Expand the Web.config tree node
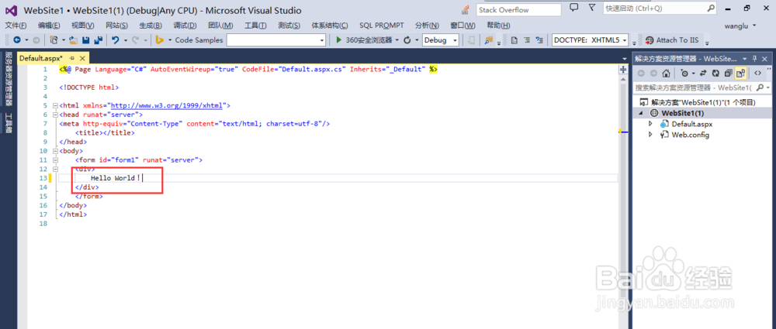The image size is (776, 329). [x=651, y=135]
